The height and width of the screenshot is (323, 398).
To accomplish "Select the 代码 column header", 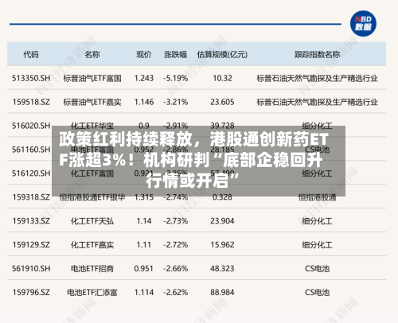I will tap(31, 54).
